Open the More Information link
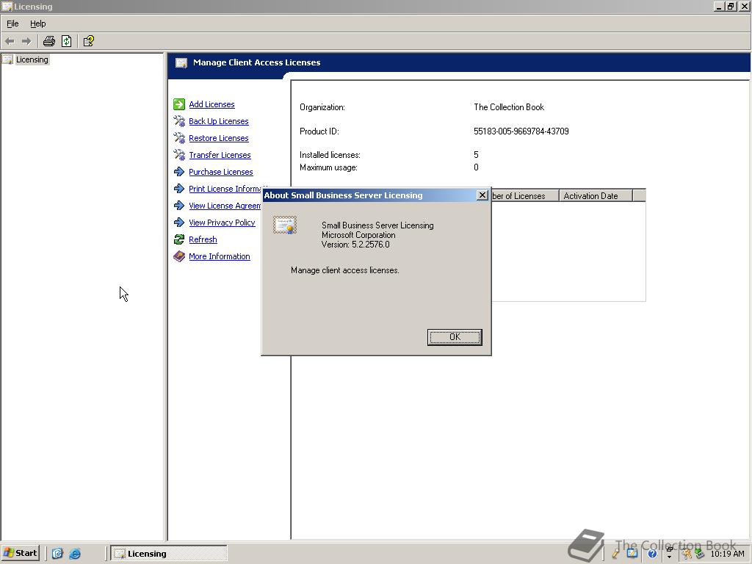Viewport: 752px width, 564px height. (x=219, y=256)
